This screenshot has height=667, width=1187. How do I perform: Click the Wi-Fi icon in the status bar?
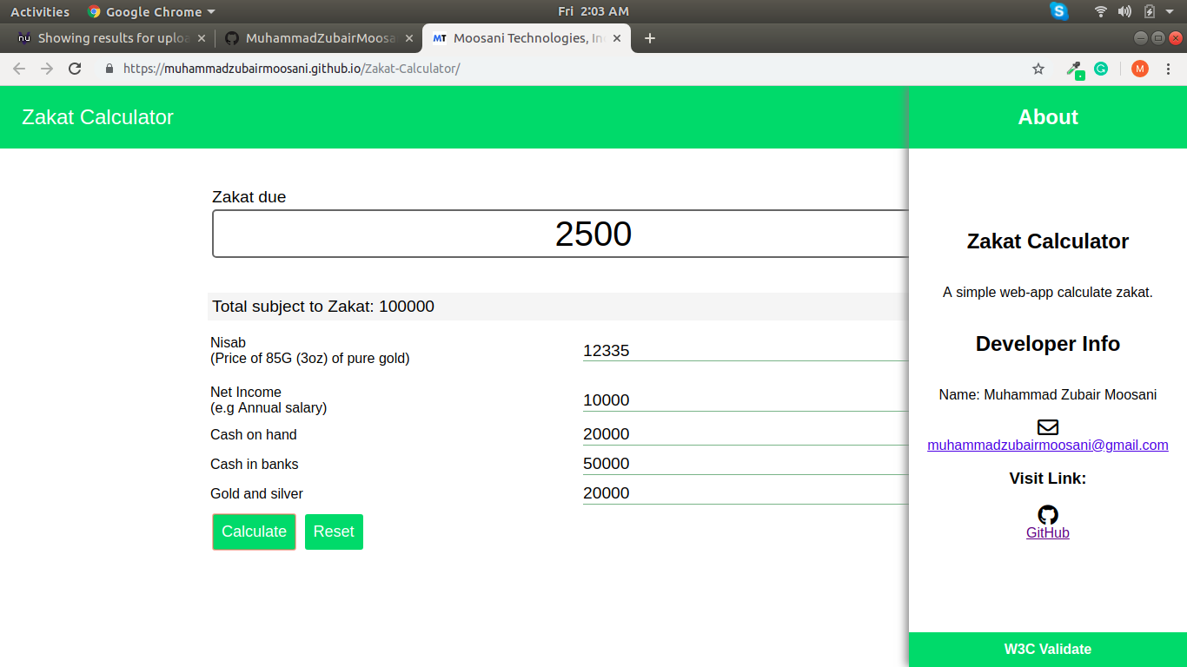click(1100, 11)
